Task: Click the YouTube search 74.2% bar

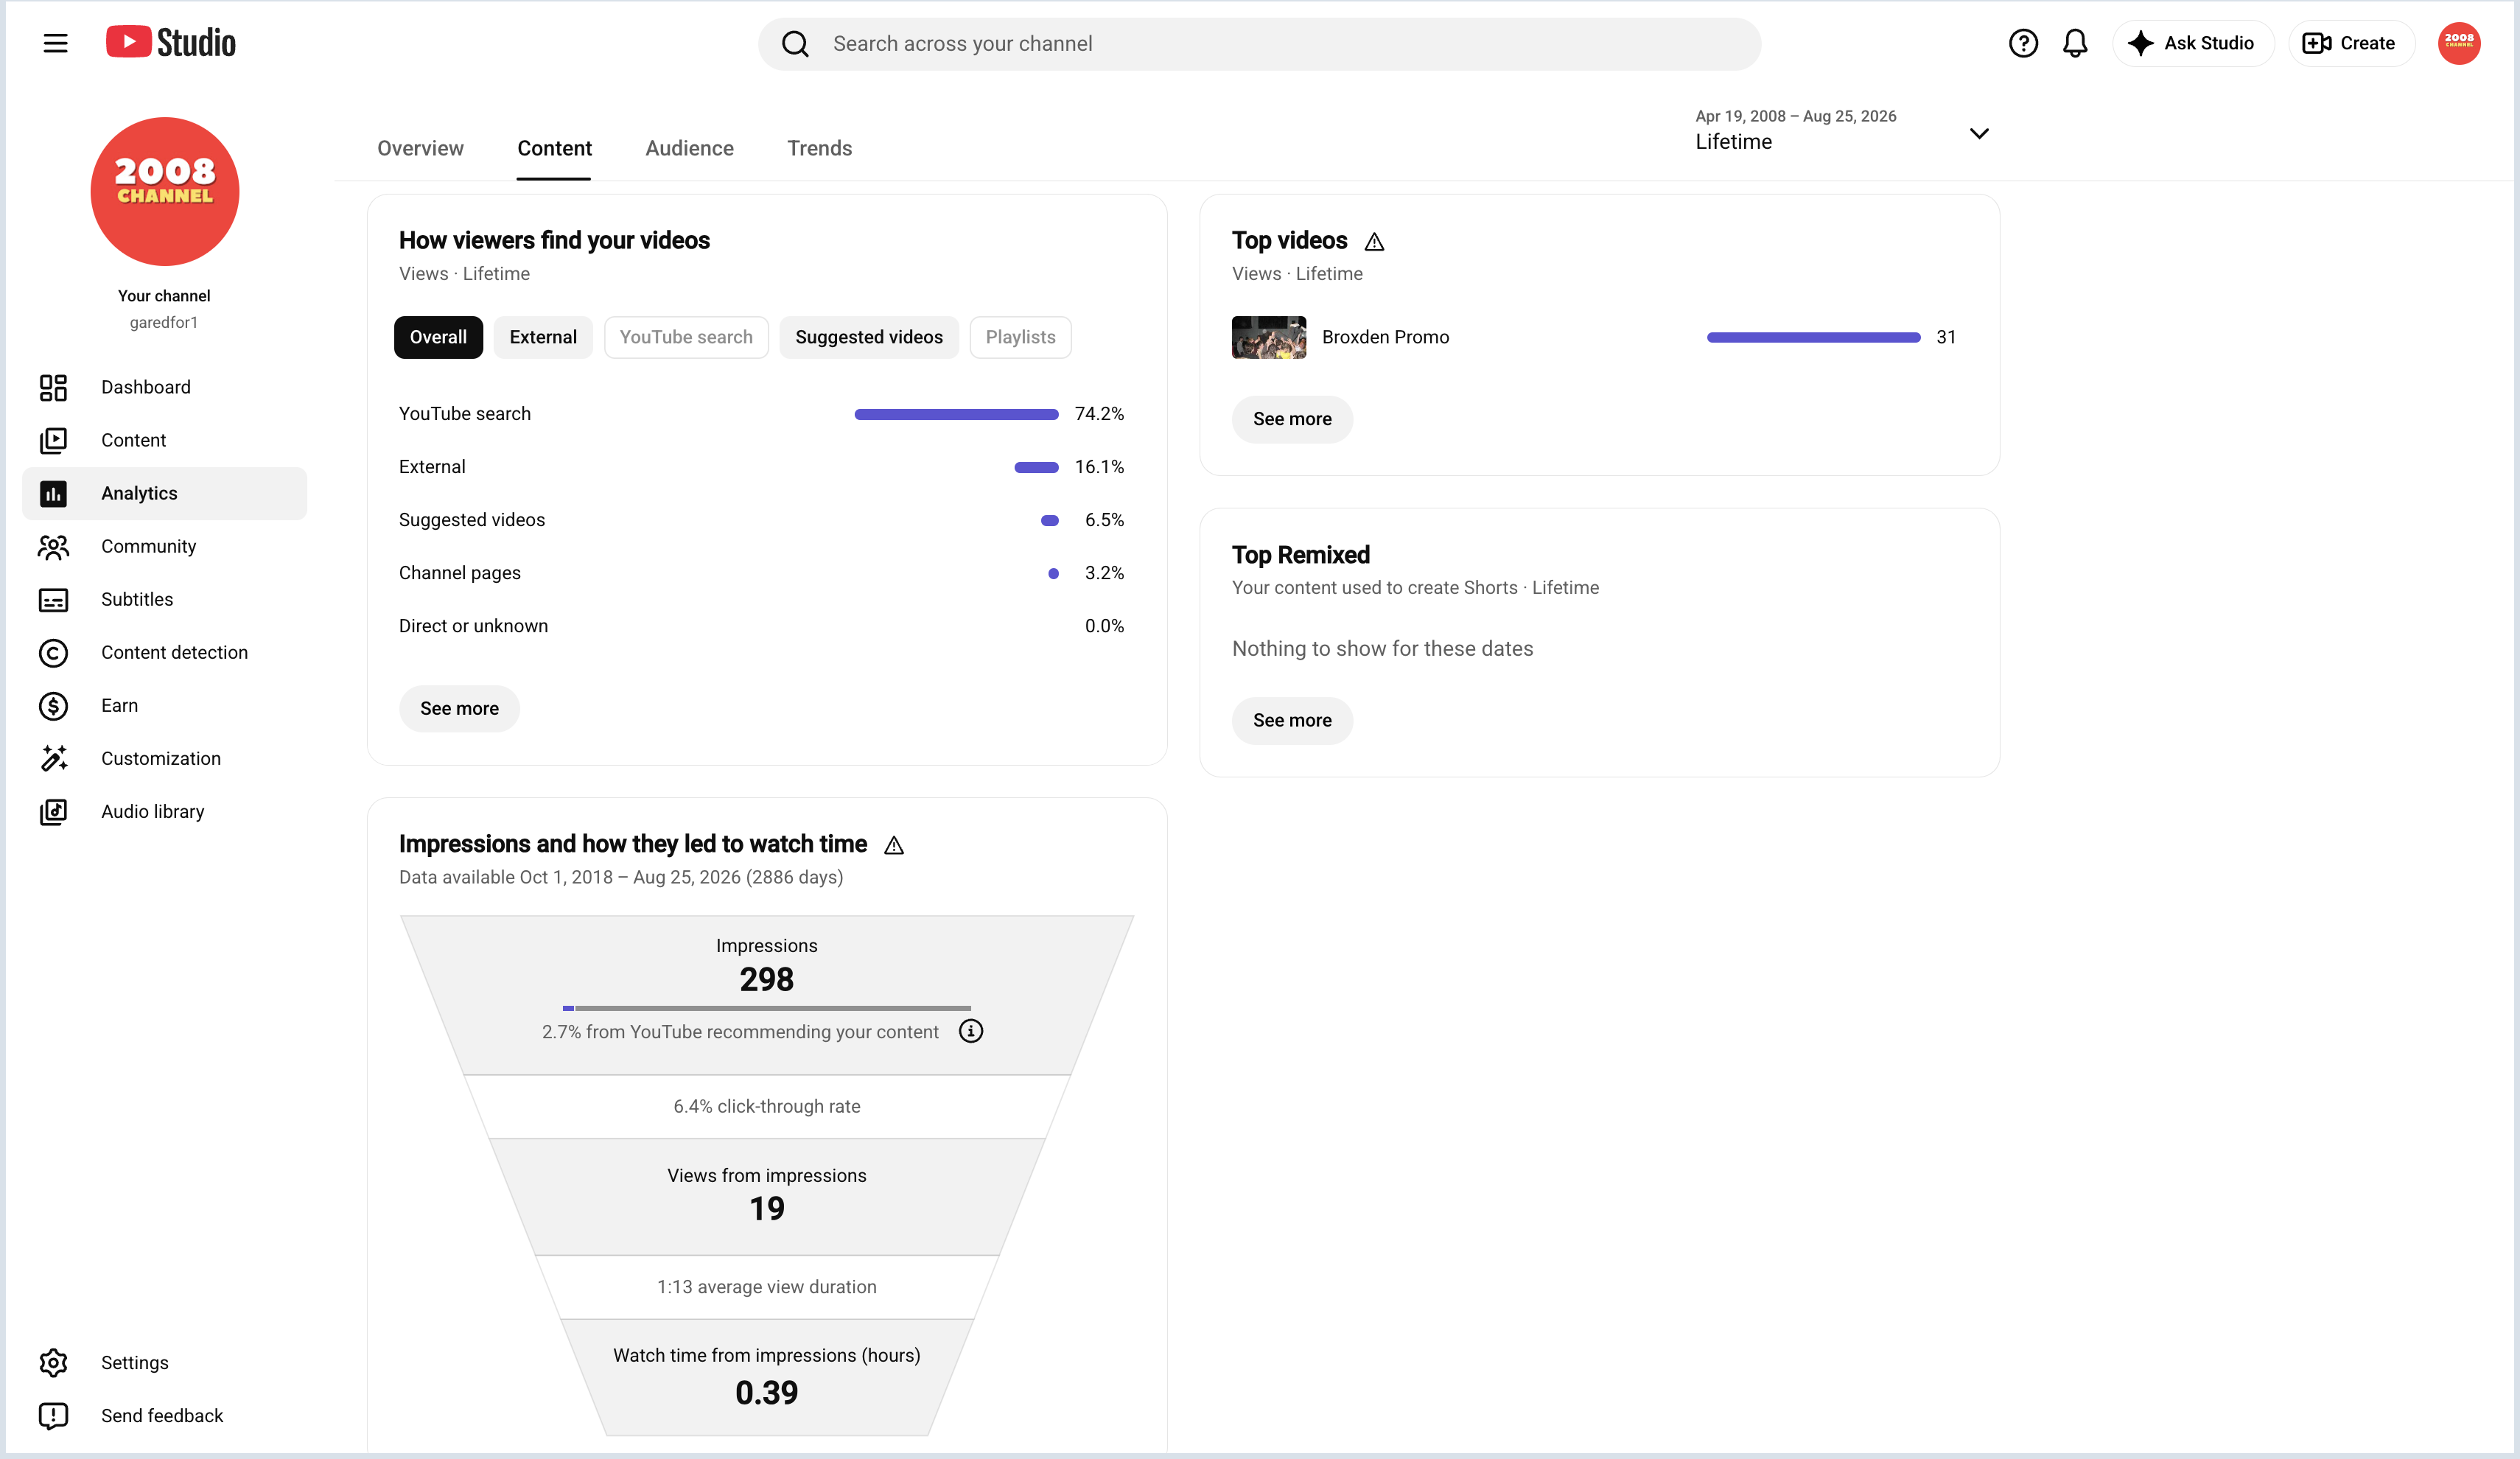Action: 956,414
